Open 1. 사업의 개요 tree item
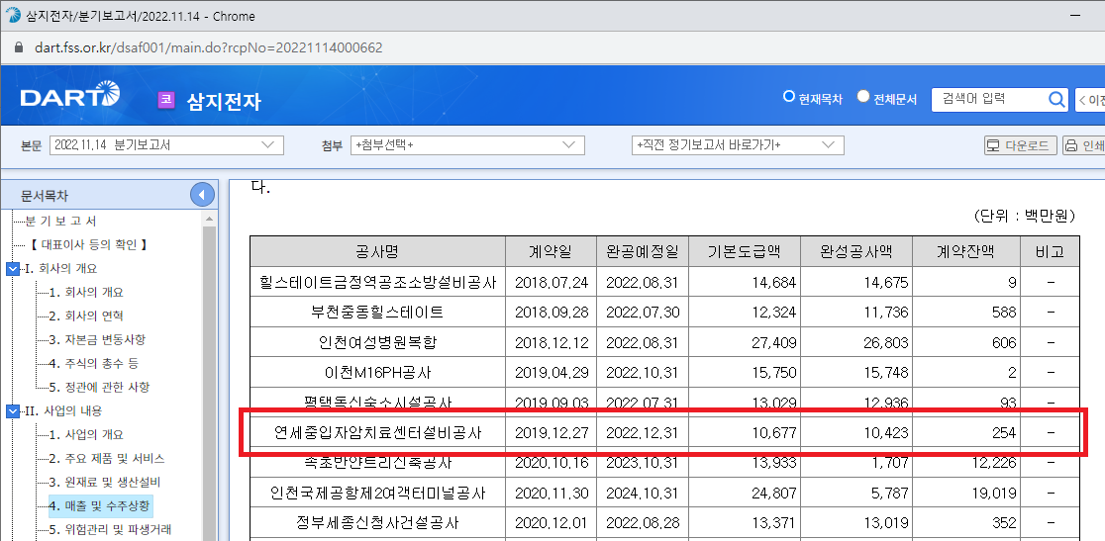This screenshot has width=1105, height=541. click(x=87, y=435)
